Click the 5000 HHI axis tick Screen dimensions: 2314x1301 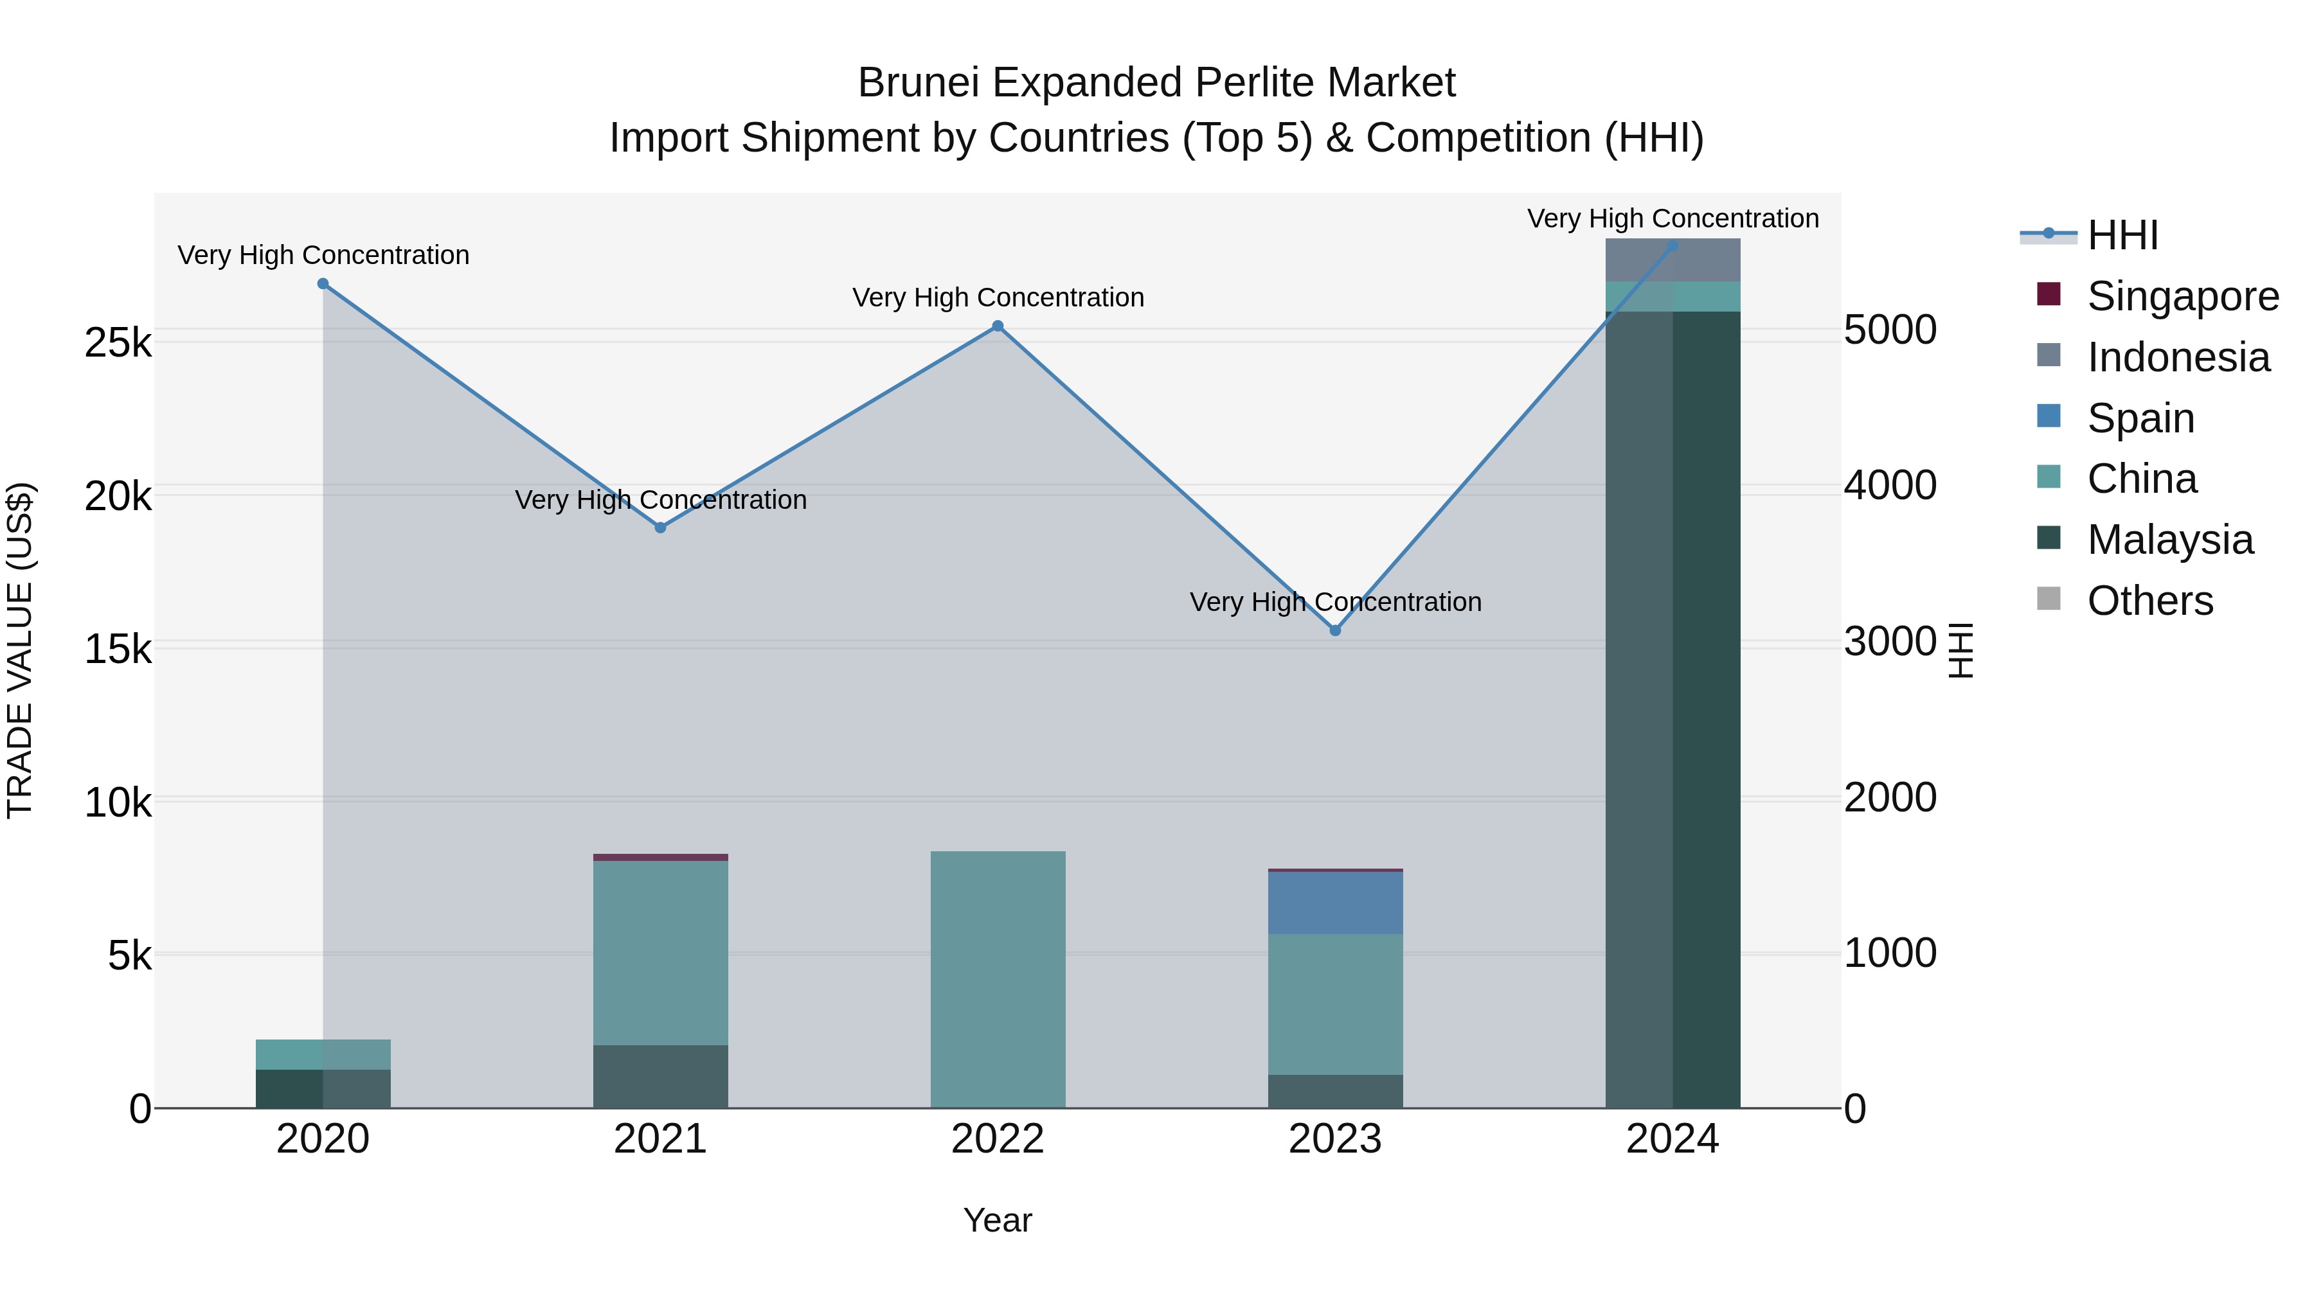point(1890,330)
